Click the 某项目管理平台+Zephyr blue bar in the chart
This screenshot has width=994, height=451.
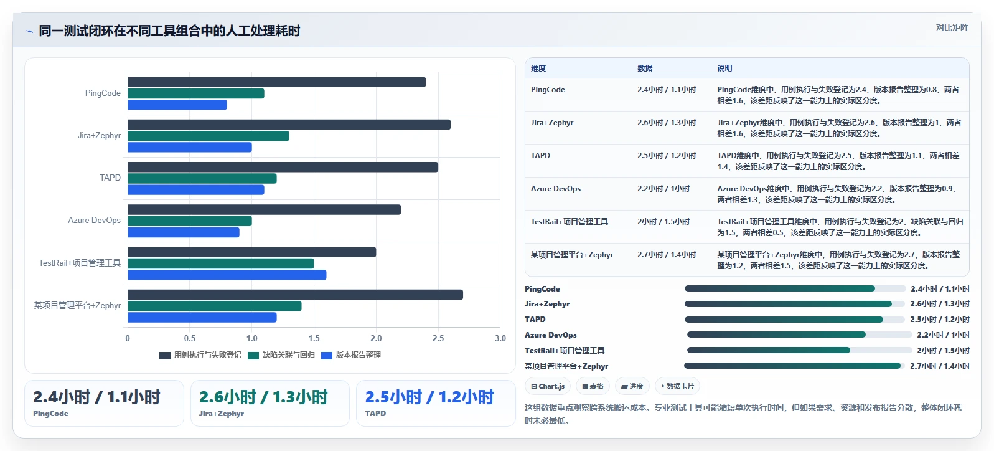click(202, 317)
